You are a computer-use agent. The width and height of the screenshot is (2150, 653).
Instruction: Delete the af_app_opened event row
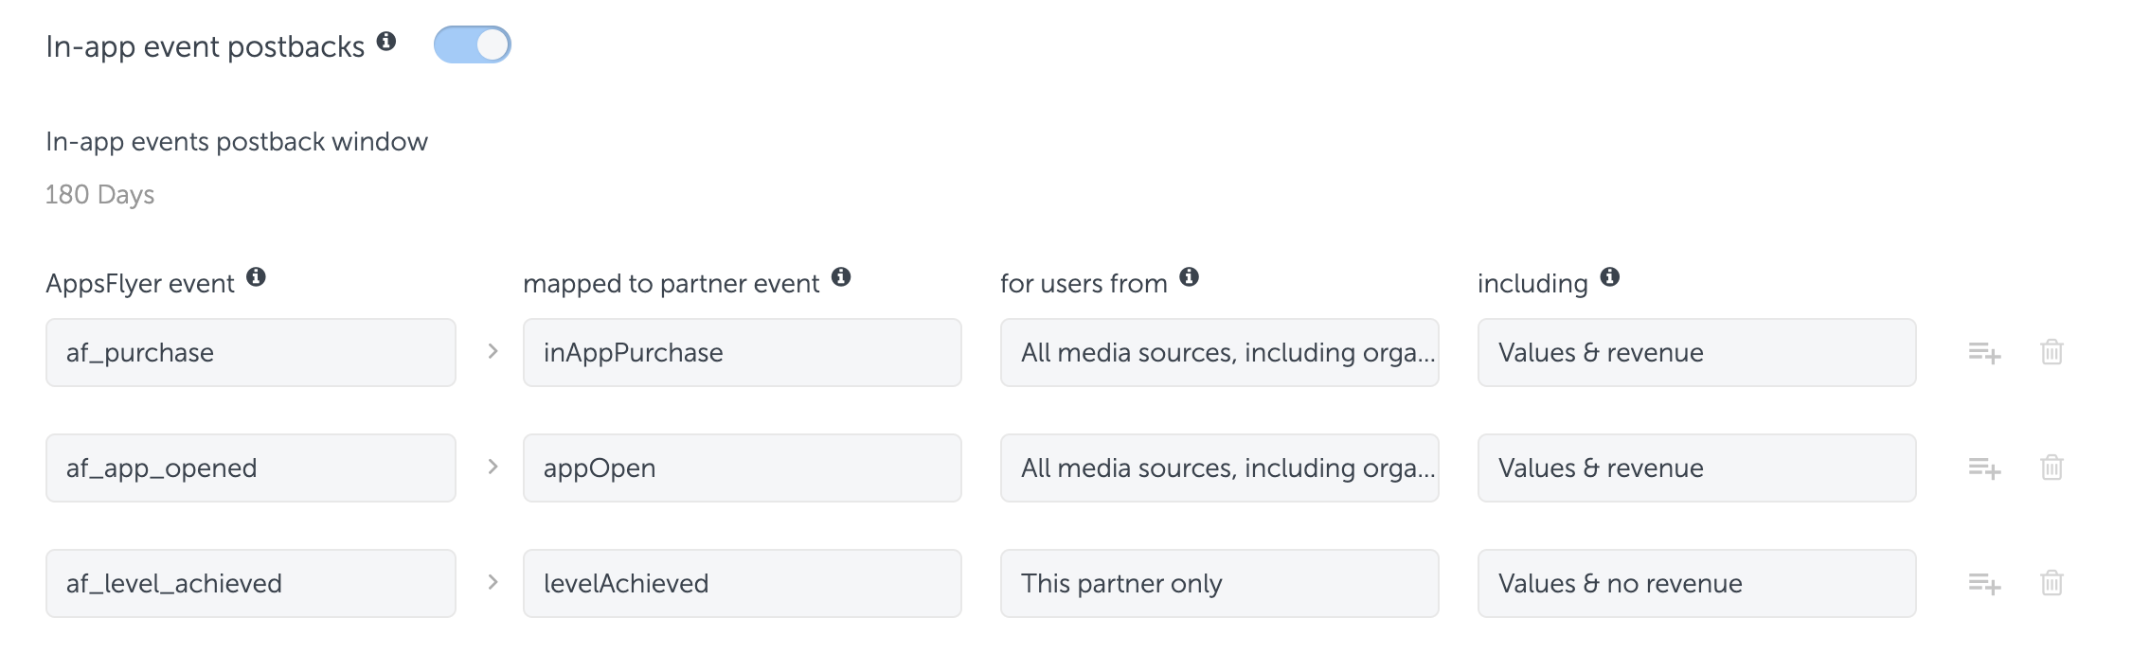tap(2051, 468)
